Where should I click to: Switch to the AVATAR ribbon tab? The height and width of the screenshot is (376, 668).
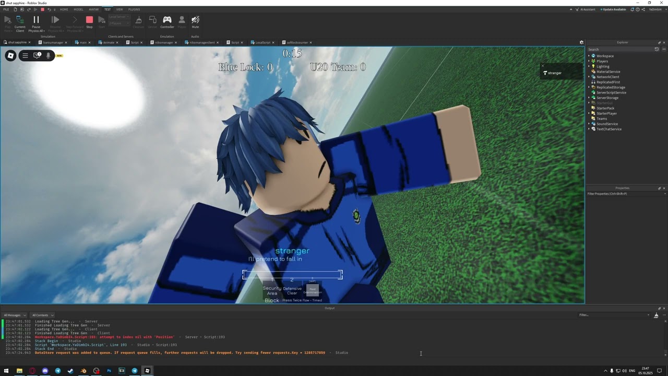click(x=93, y=9)
